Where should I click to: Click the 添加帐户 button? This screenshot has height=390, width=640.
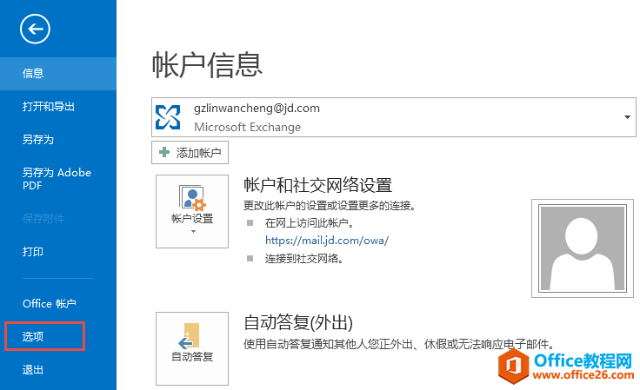point(190,152)
